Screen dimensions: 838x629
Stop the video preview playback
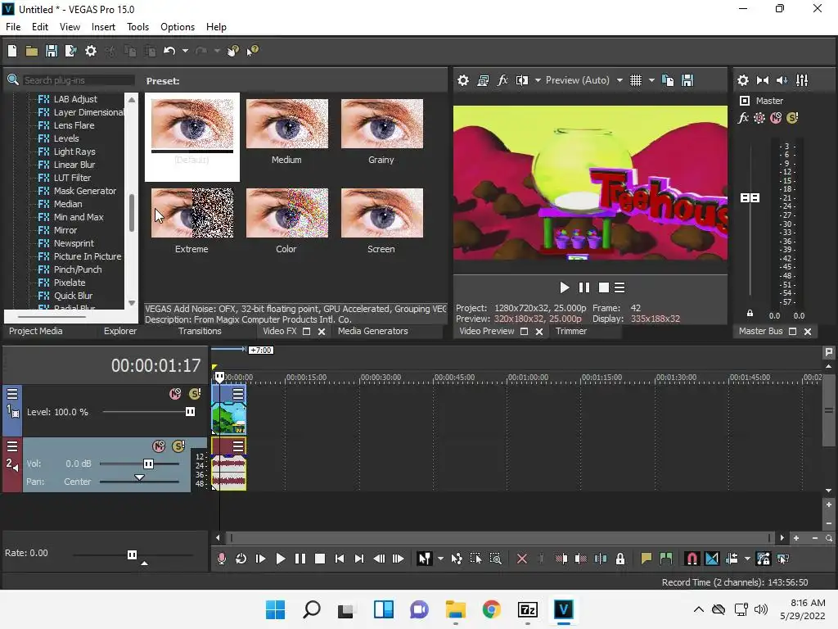(x=603, y=287)
